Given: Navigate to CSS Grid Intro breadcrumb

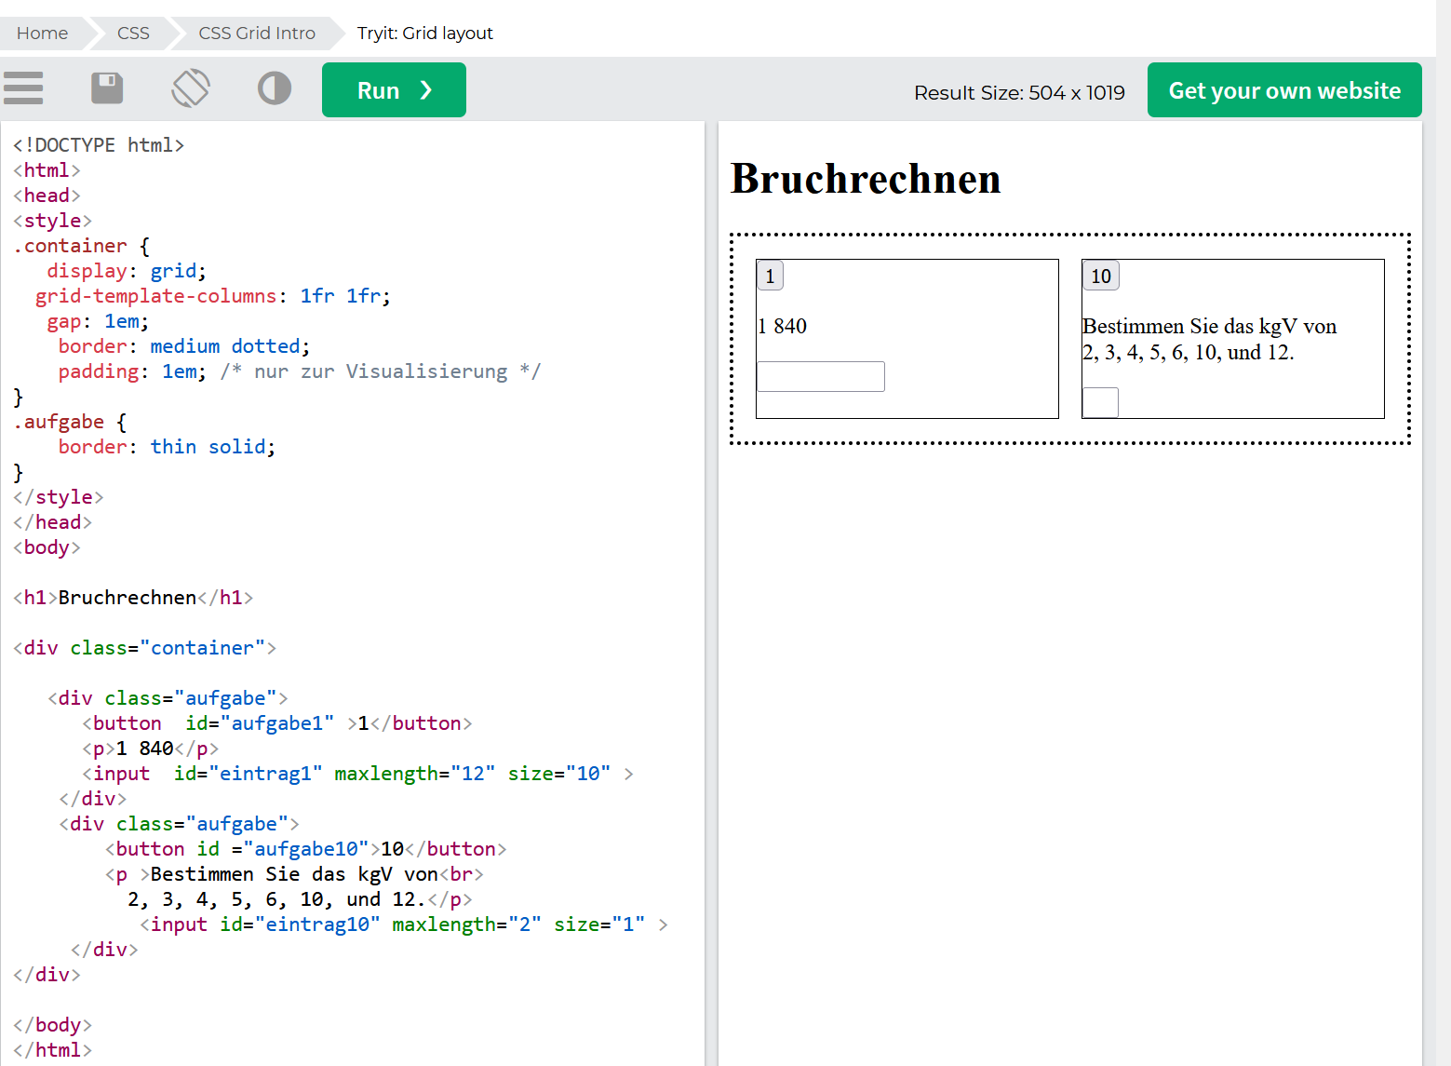Looking at the screenshot, I should click(x=256, y=34).
